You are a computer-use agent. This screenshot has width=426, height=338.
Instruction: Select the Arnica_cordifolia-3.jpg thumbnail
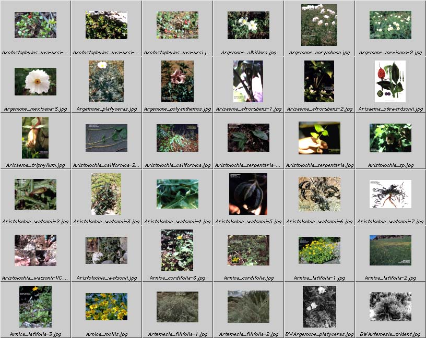177,250
